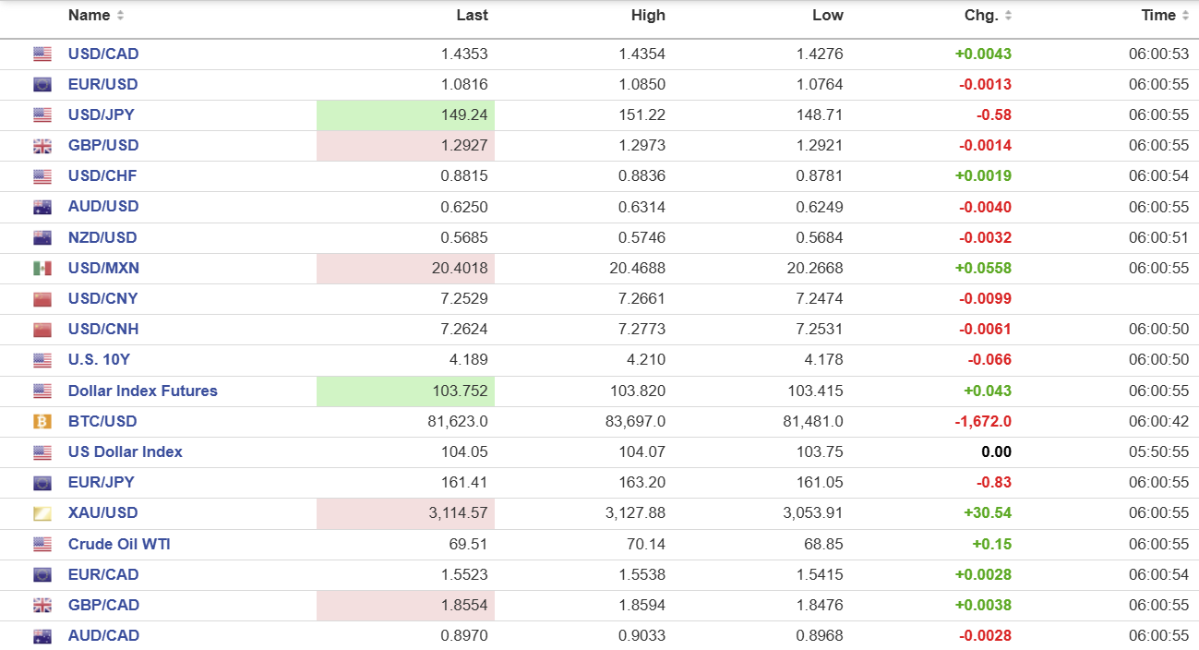Click the Australian flag beside AUD/CAD

tap(42, 636)
